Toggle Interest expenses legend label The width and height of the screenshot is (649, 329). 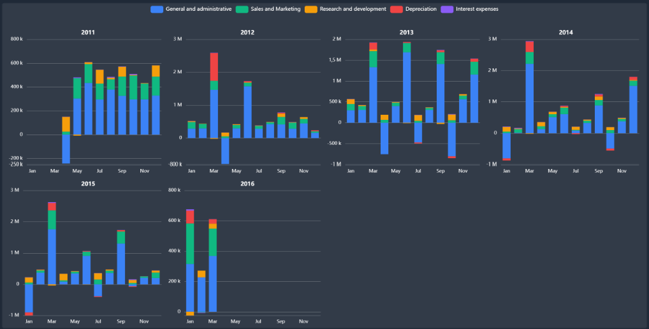[477, 9]
